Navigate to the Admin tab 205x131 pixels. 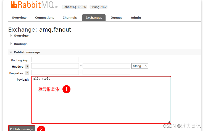(x=136, y=18)
